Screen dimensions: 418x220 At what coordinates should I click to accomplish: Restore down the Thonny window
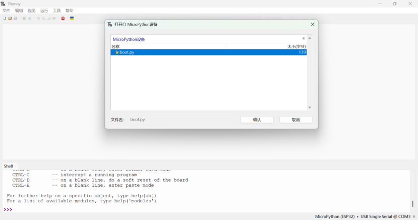click(x=395, y=4)
